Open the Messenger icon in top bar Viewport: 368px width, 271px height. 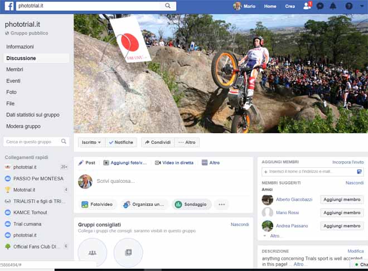320,6
